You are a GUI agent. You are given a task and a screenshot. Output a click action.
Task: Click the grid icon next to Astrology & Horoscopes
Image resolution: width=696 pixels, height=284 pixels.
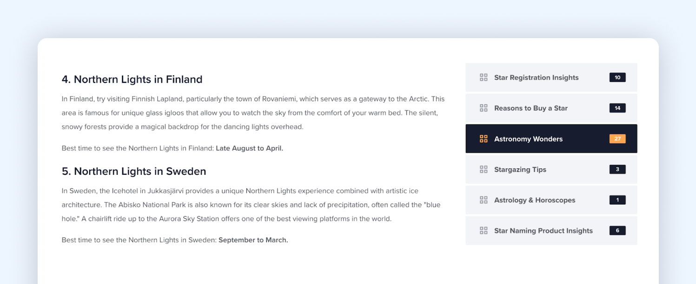(x=484, y=200)
